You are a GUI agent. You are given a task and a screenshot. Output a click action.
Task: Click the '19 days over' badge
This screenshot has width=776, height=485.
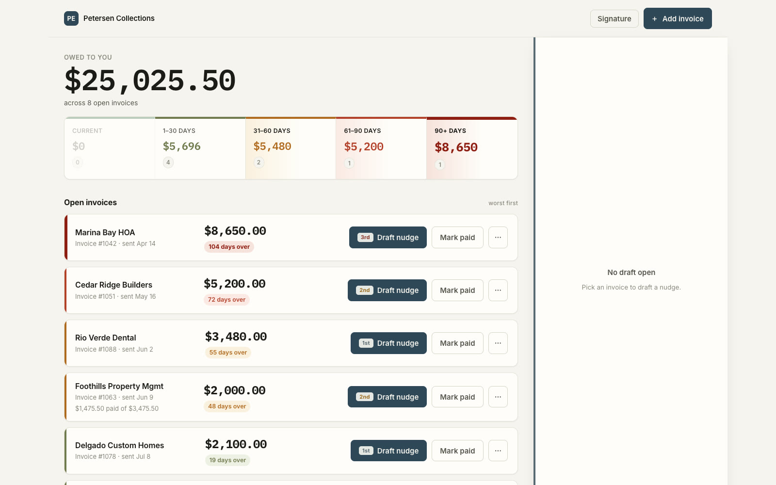[x=227, y=460]
